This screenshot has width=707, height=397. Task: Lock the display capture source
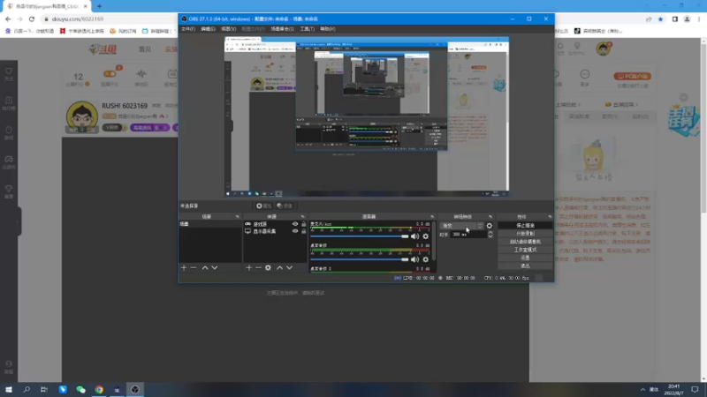[303, 231]
